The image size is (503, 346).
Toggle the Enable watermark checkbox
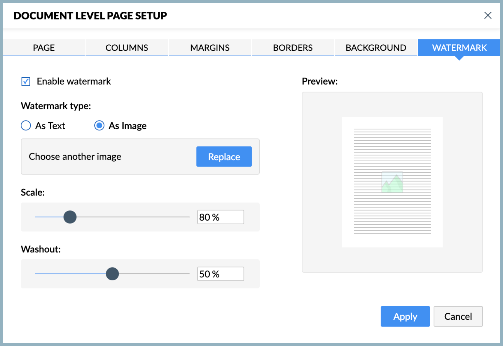[x=26, y=81]
